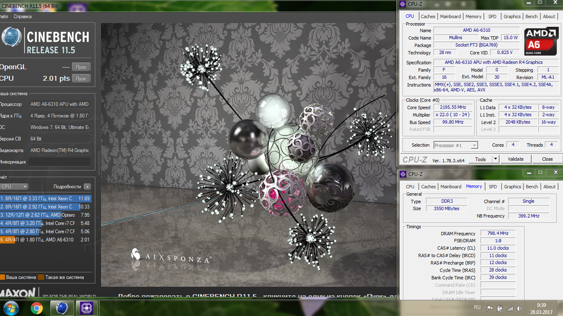
Task: Click the orange "Ваша система" legend swatch
Action: 2,277
